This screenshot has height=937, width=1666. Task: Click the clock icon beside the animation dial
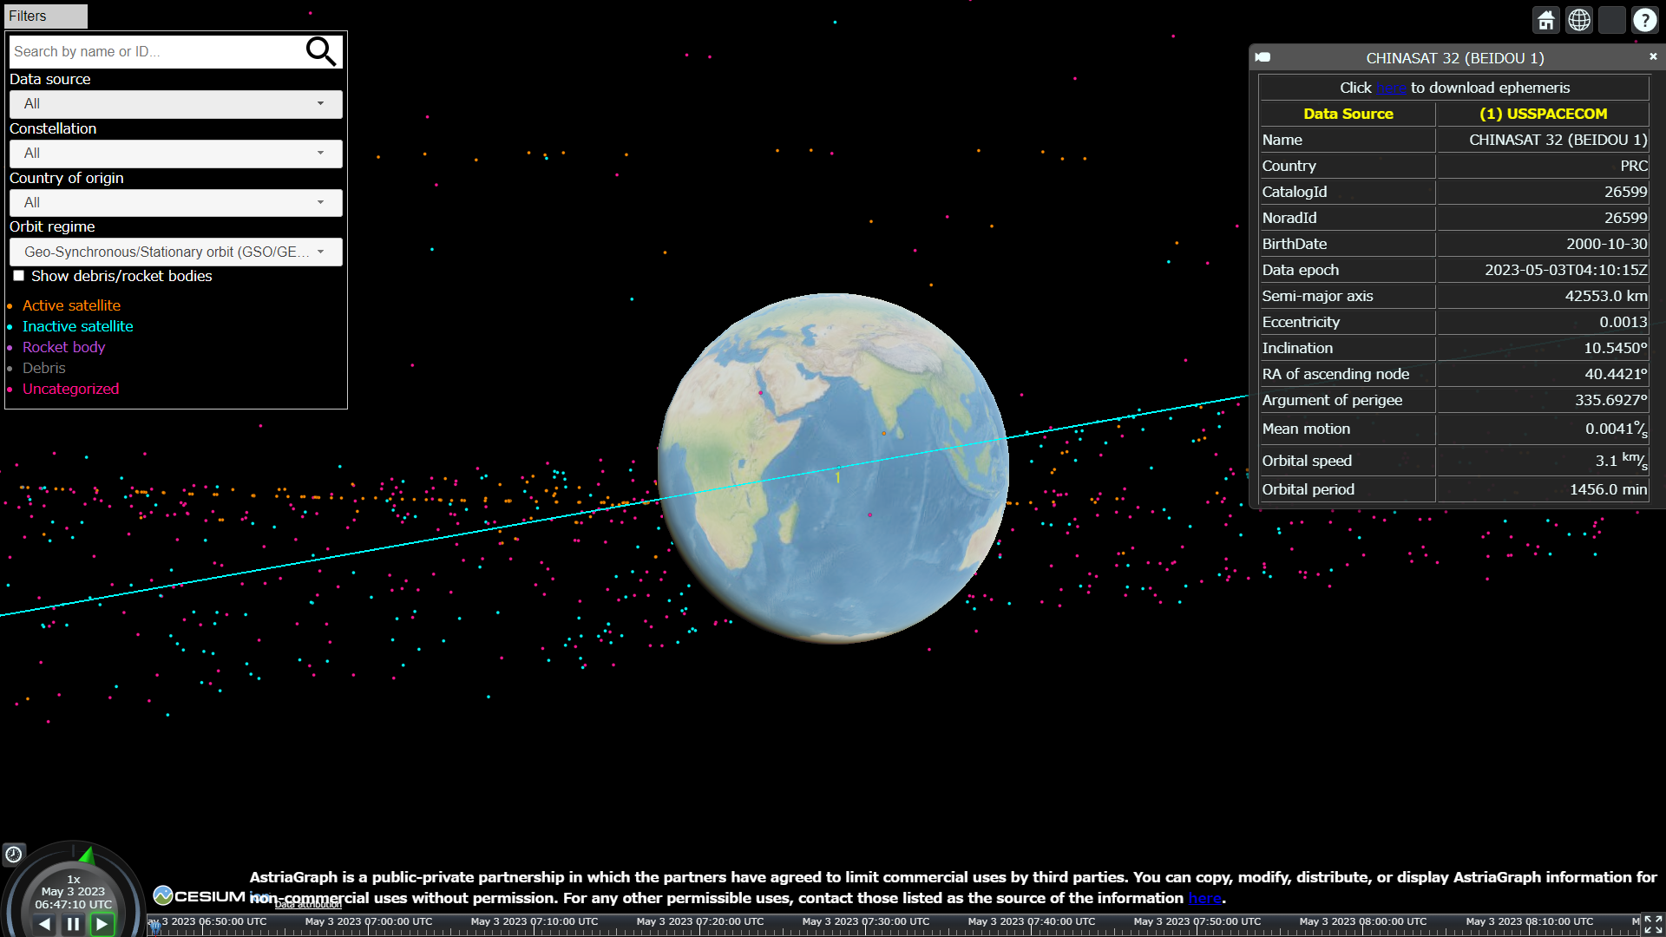14,855
